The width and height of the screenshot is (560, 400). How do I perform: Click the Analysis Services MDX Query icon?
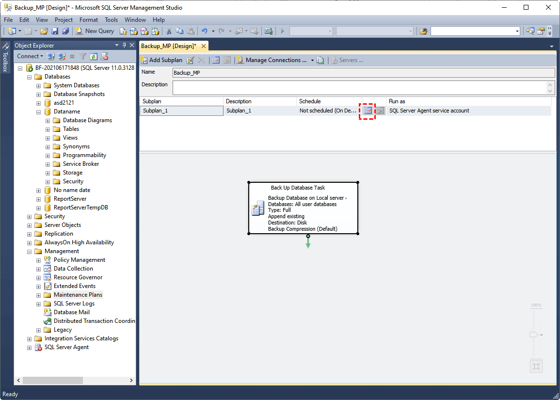click(133, 31)
